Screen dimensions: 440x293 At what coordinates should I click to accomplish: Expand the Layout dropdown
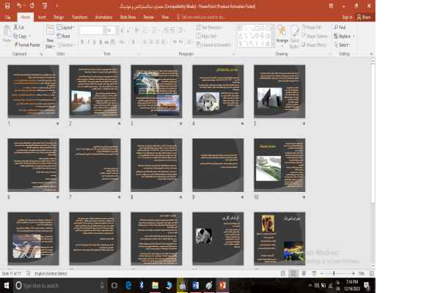click(65, 27)
